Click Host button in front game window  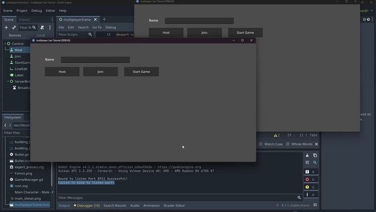pyautogui.click(x=62, y=72)
